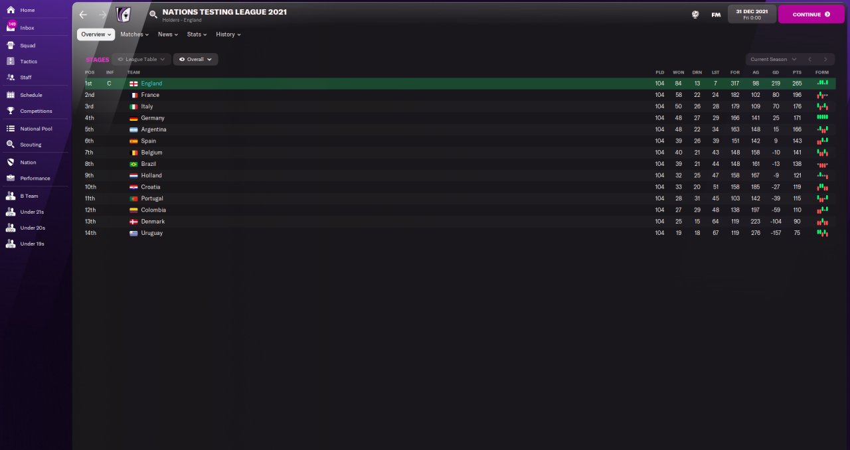Open the Tactics board icon
Image resolution: width=850 pixels, height=450 pixels.
tap(10, 61)
